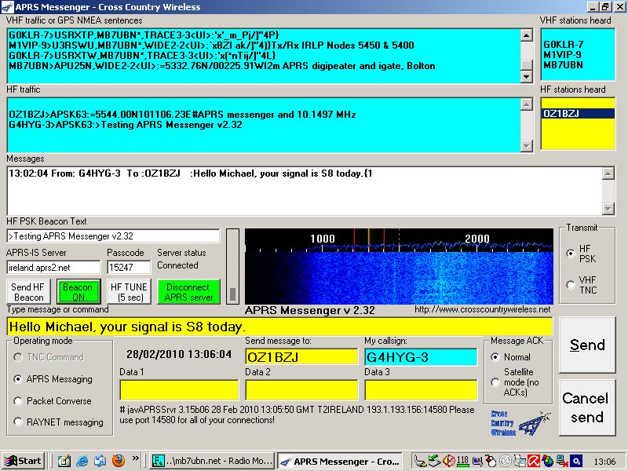Click the large Send button

click(587, 345)
